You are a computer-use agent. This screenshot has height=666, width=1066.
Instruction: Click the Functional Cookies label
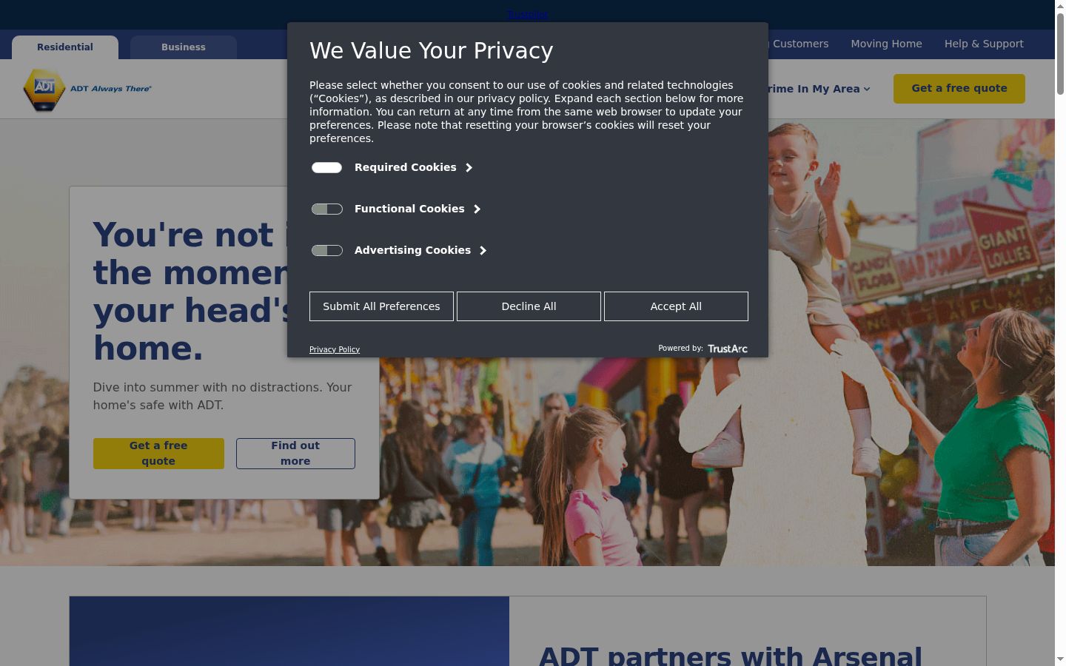[x=409, y=209]
